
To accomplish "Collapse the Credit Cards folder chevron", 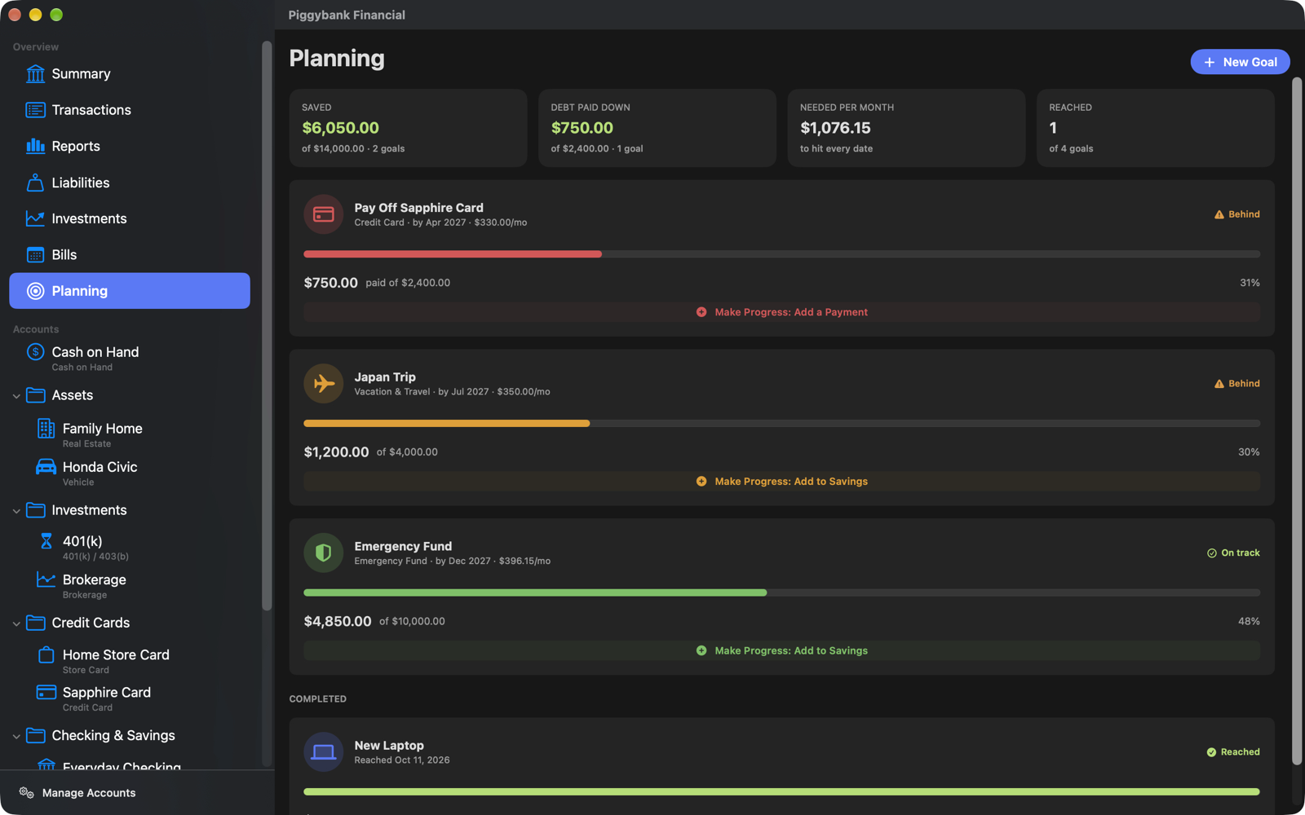I will (16, 623).
